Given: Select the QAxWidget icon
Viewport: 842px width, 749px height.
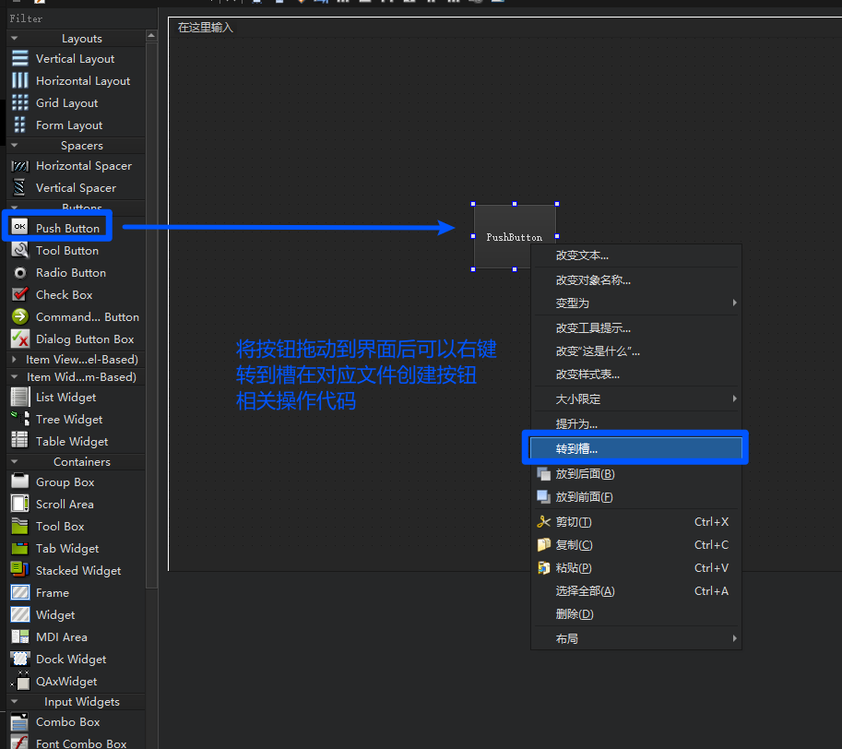Looking at the screenshot, I should click(x=20, y=681).
